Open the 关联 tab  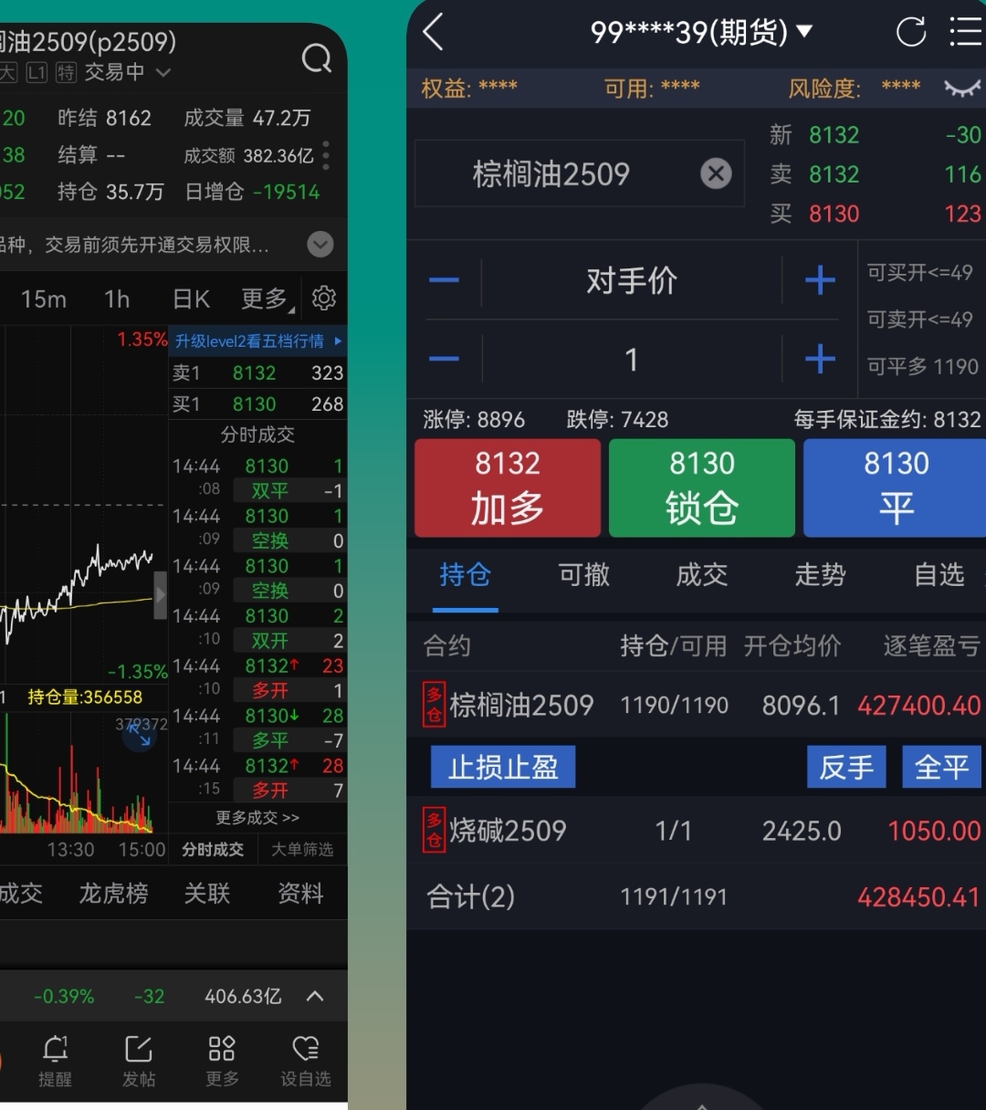coord(207,893)
